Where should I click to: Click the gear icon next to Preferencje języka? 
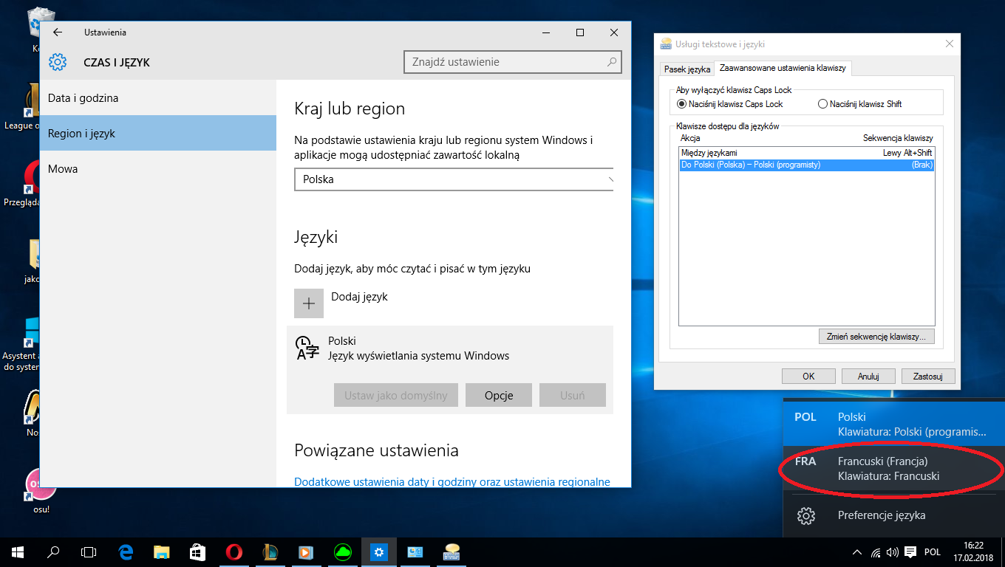coord(806,515)
